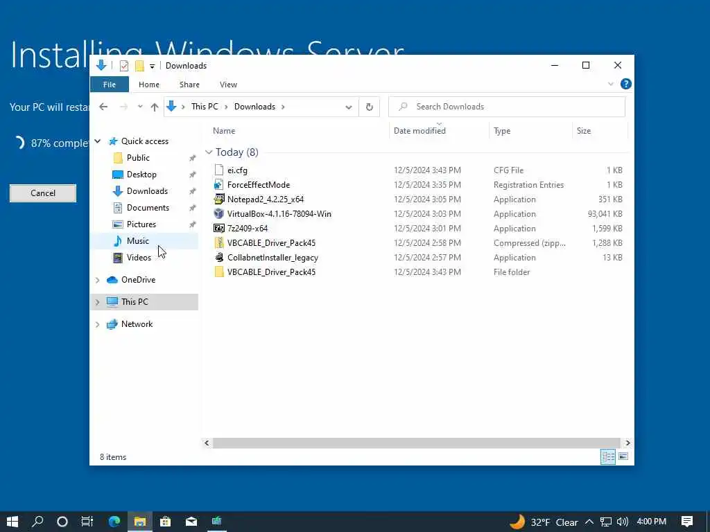Open the Home ribbon tab

click(x=149, y=85)
